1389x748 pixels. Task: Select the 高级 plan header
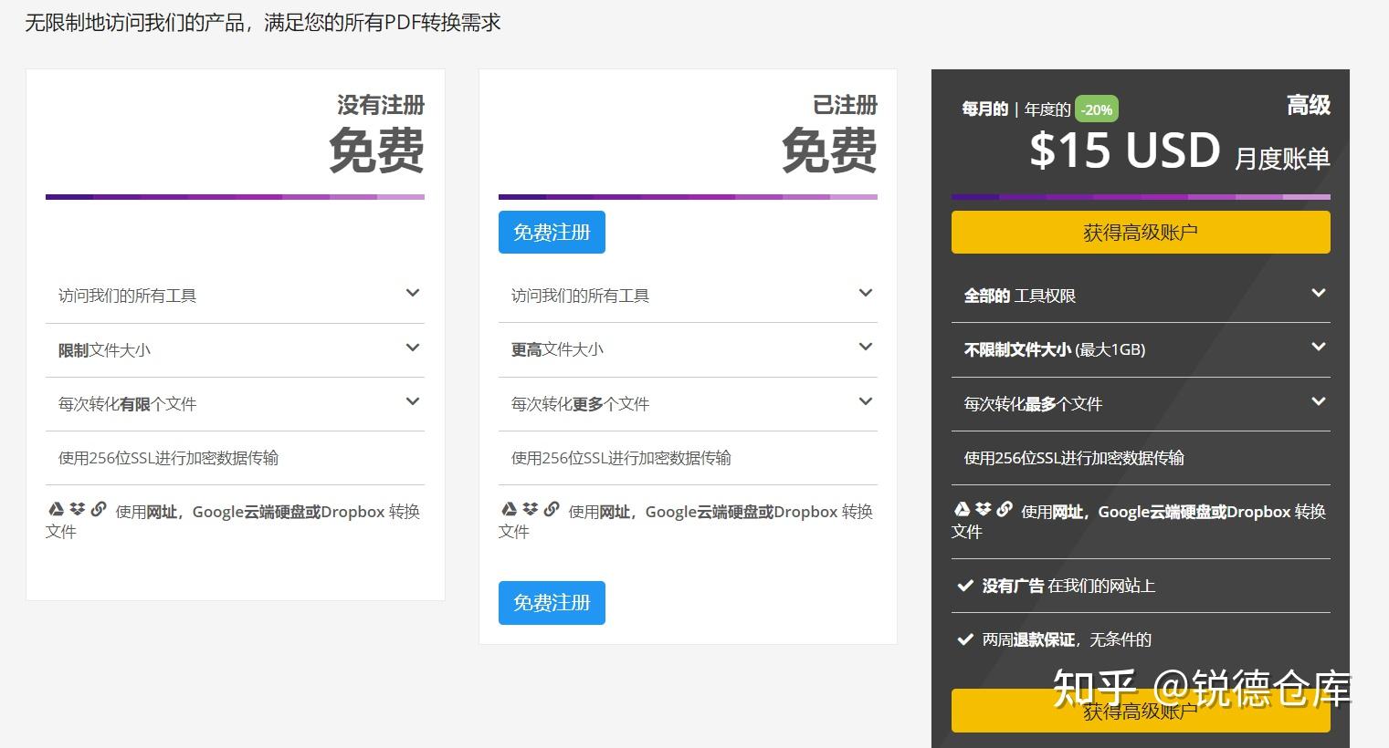1309,105
